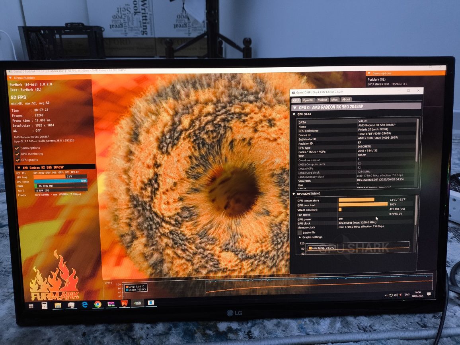Maximize the GPU Shark window
Screen dimensions: 460x345
(x=408, y=91)
